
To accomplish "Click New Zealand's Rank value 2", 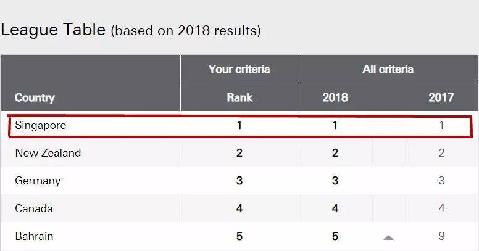I will pyautogui.click(x=239, y=153).
